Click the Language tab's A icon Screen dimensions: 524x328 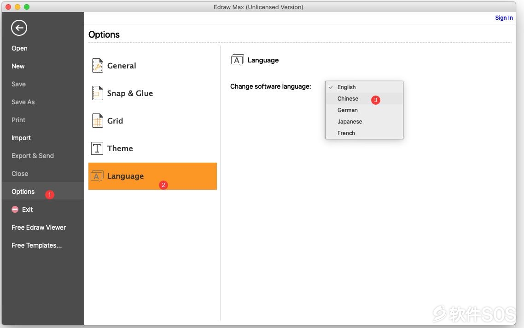97,175
